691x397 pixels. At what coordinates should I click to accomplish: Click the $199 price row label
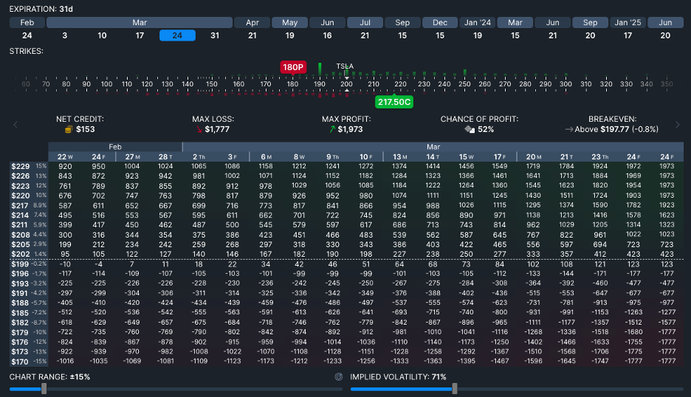pyautogui.click(x=20, y=264)
